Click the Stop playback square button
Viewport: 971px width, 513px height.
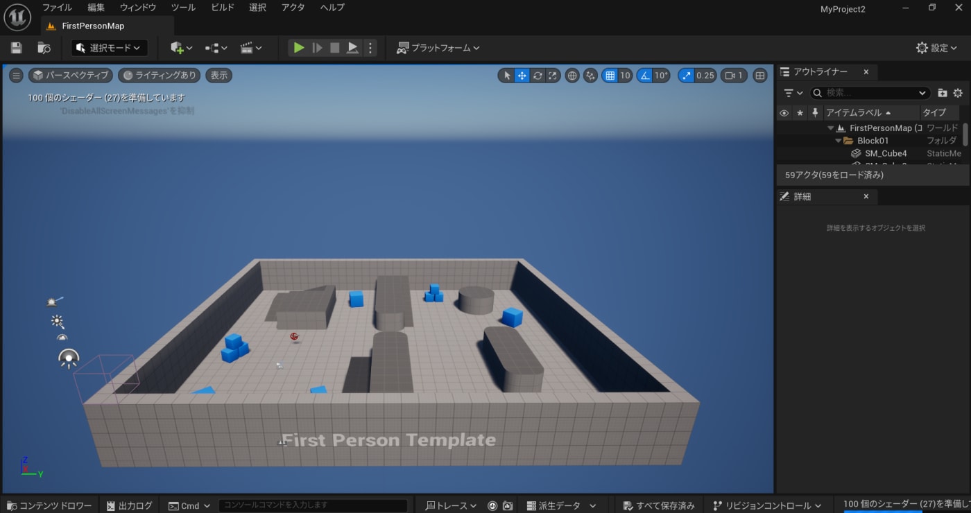point(335,48)
